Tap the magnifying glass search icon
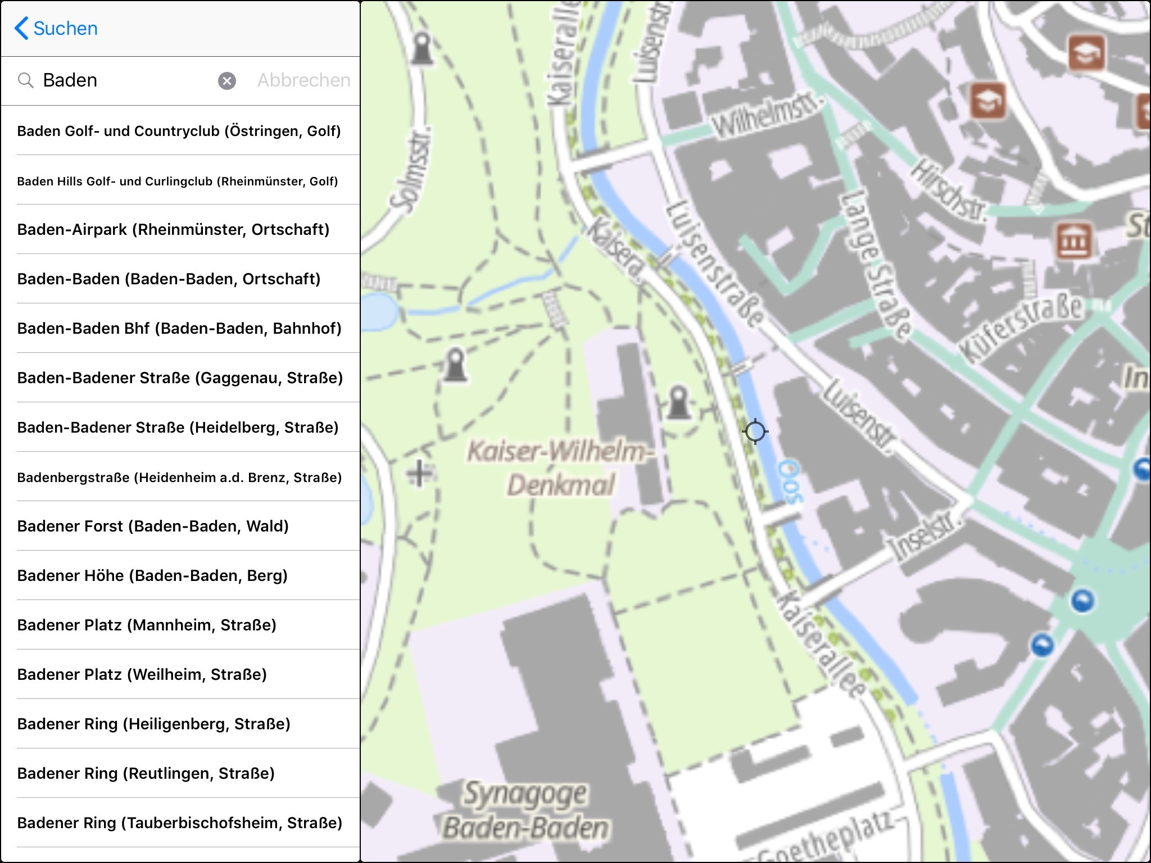This screenshot has height=863, width=1151. pyautogui.click(x=25, y=80)
